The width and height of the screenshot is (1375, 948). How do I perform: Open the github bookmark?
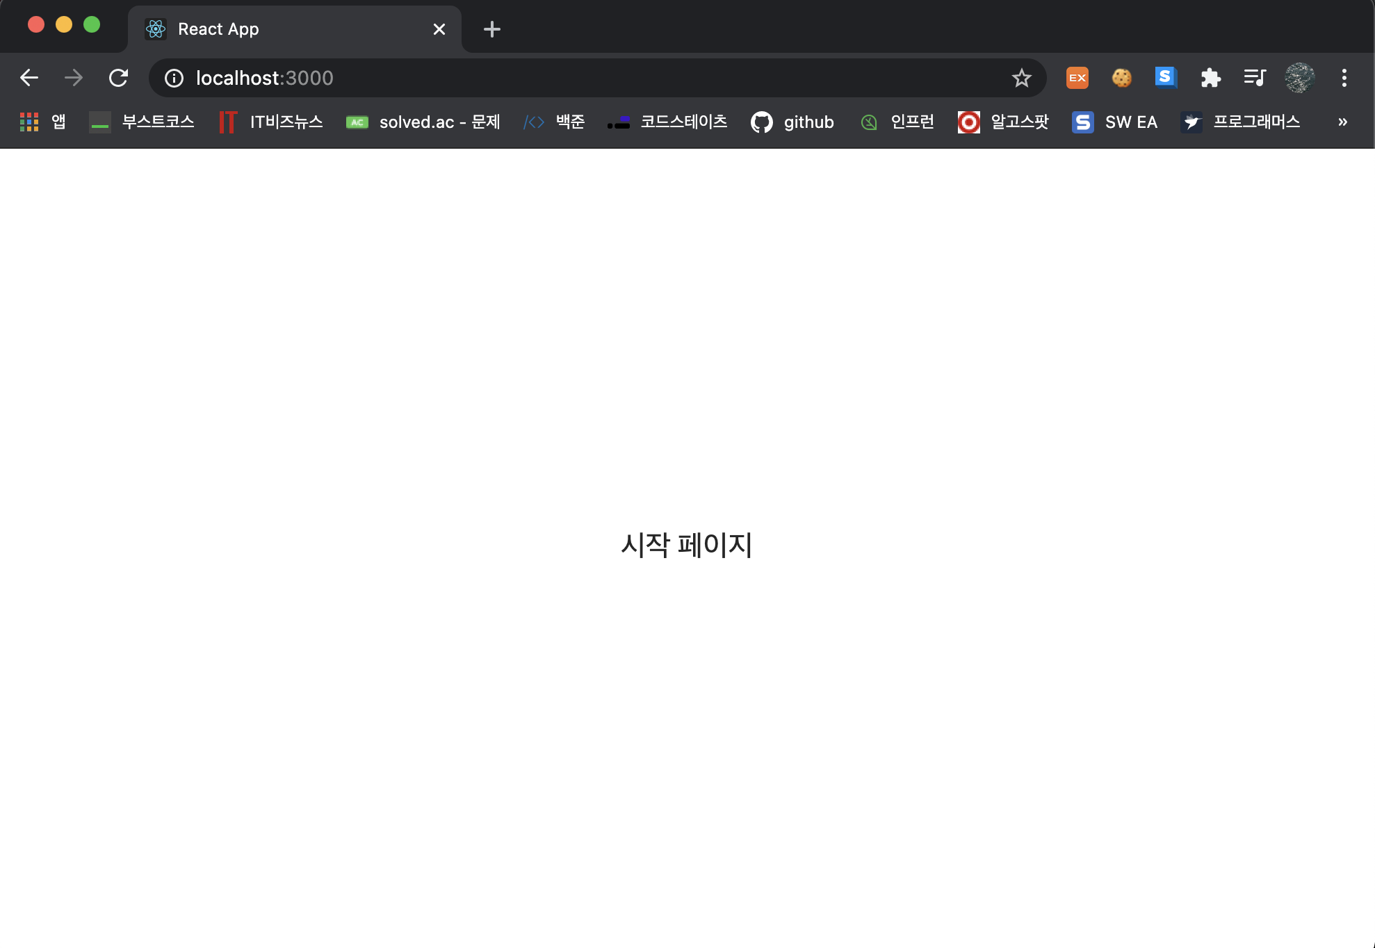792,122
